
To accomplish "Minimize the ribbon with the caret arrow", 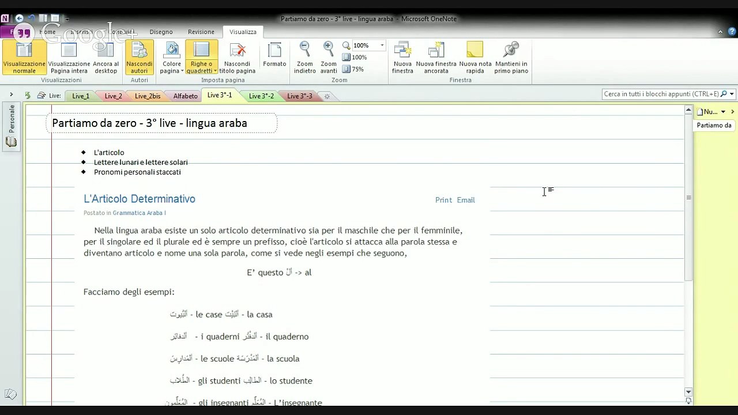I will coord(720,32).
